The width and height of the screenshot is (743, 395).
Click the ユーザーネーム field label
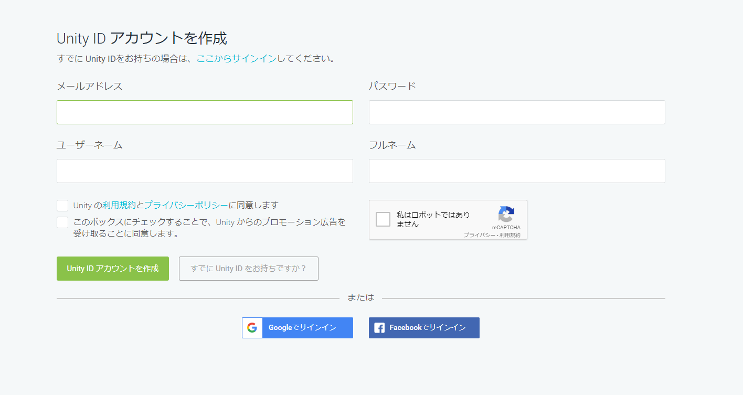point(90,145)
